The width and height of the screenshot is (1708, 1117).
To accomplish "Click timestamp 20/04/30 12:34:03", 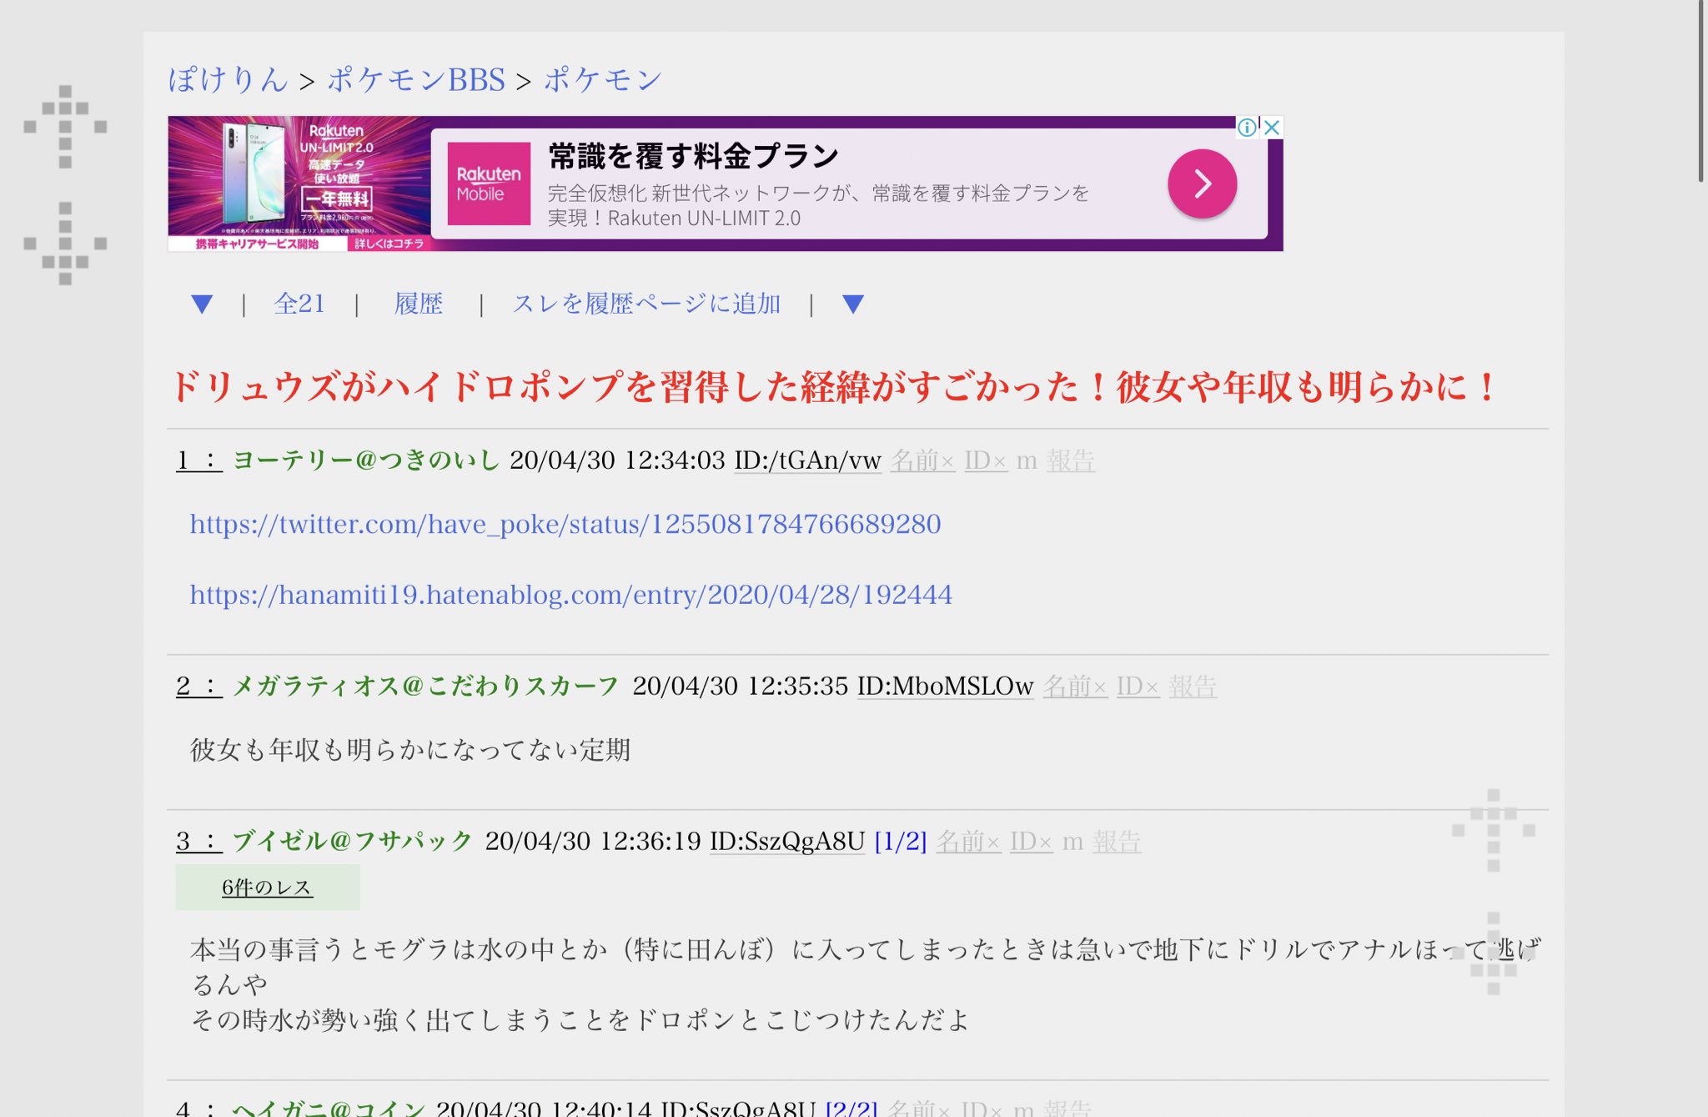I will coord(617,460).
